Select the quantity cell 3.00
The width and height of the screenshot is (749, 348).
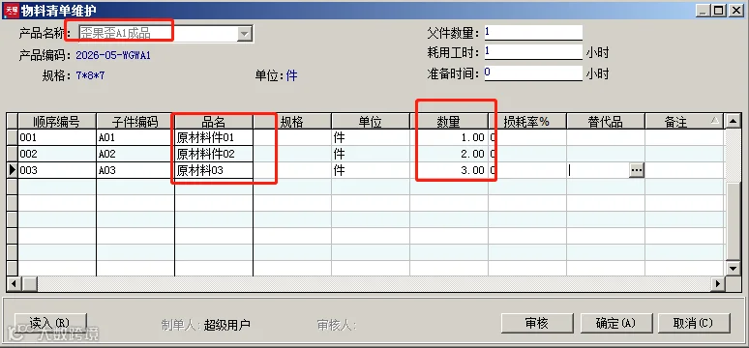click(x=449, y=170)
